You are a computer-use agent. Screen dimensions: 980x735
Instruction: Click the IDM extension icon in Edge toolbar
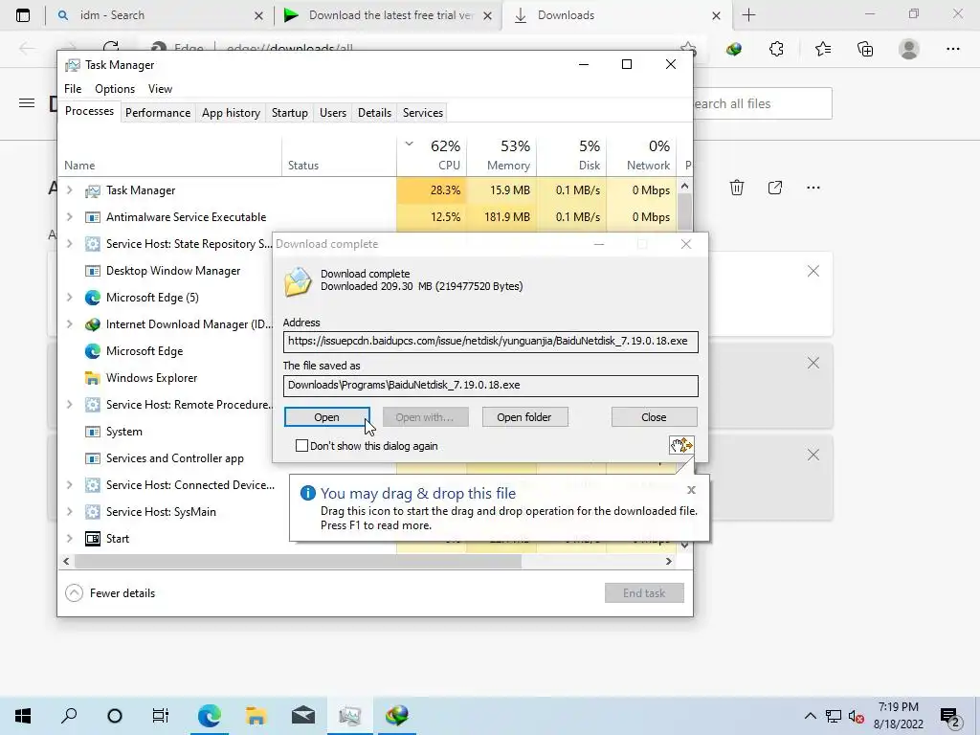coord(734,49)
